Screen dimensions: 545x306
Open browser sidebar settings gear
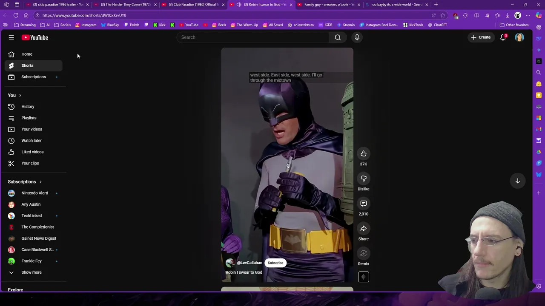click(539, 286)
